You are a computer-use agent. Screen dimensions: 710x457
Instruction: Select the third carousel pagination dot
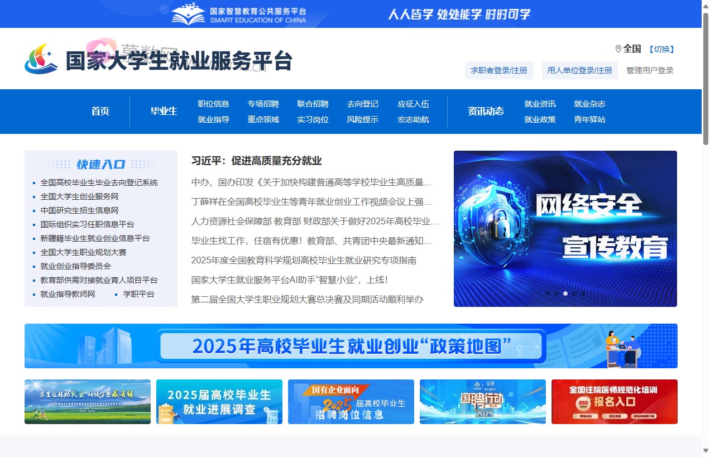565,293
